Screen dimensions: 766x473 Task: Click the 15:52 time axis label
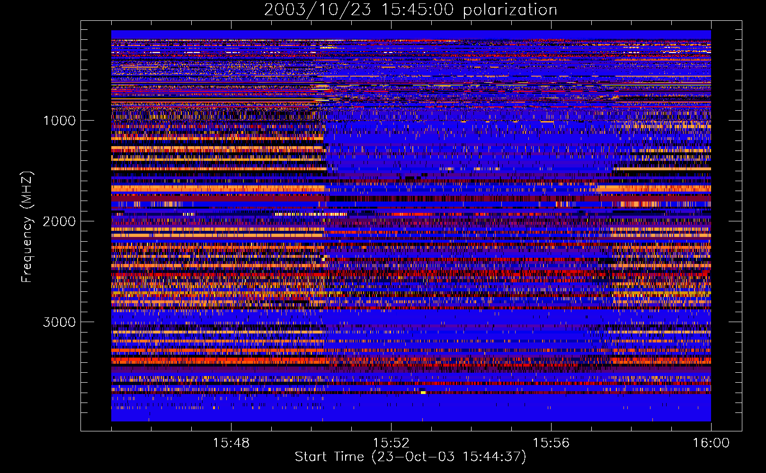pyautogui.click(x=391, y=443)
